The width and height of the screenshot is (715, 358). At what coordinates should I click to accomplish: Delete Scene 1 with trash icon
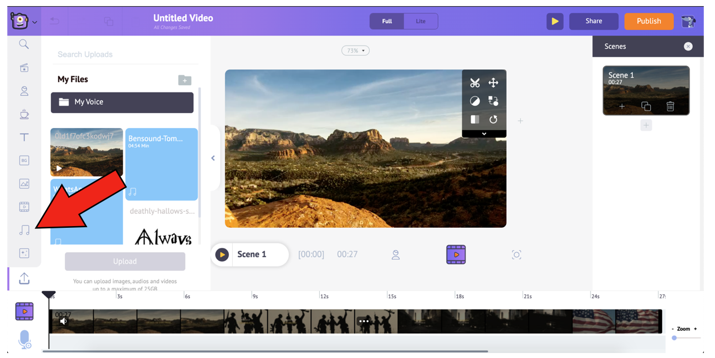tap(670, 106)
